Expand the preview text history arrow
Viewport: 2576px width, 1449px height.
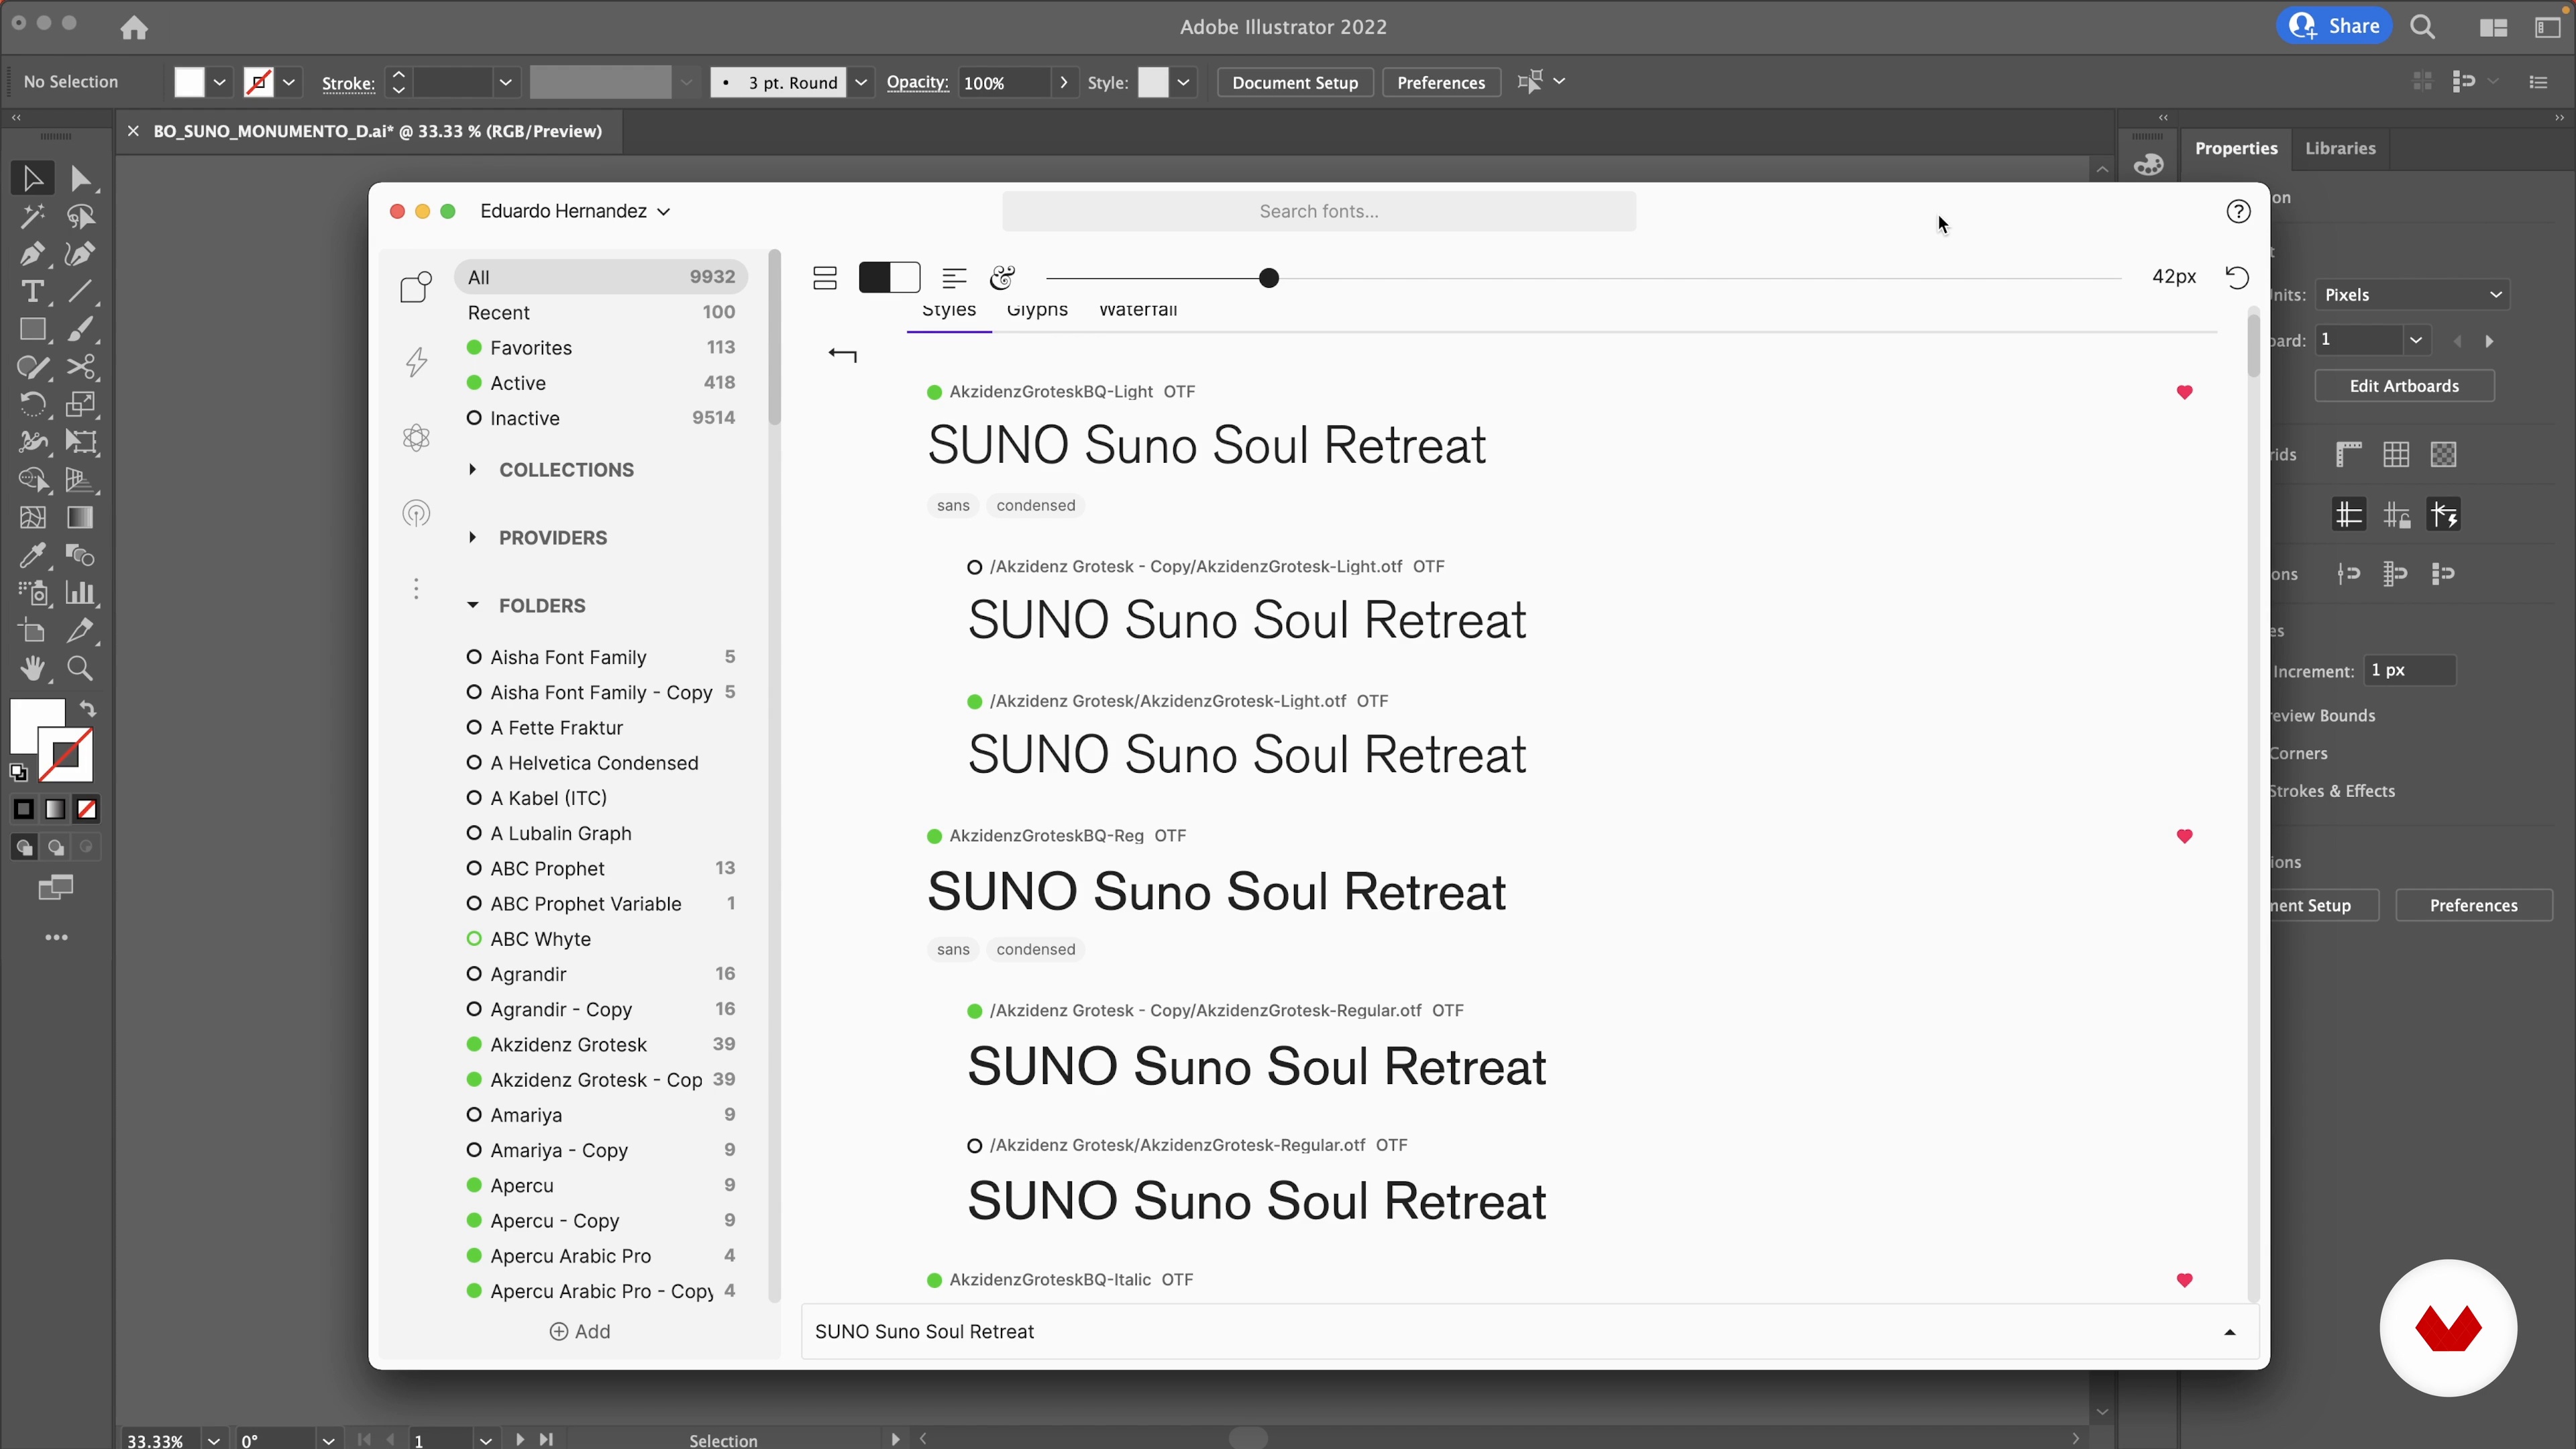click(x=2229, y=1332)
